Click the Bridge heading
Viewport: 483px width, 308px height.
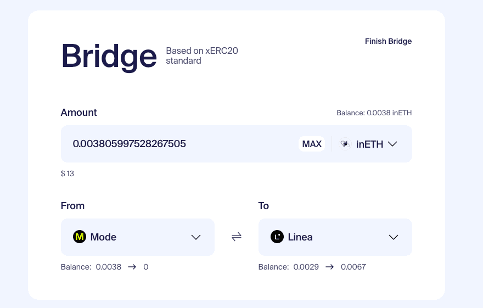(x=109, y=57)
